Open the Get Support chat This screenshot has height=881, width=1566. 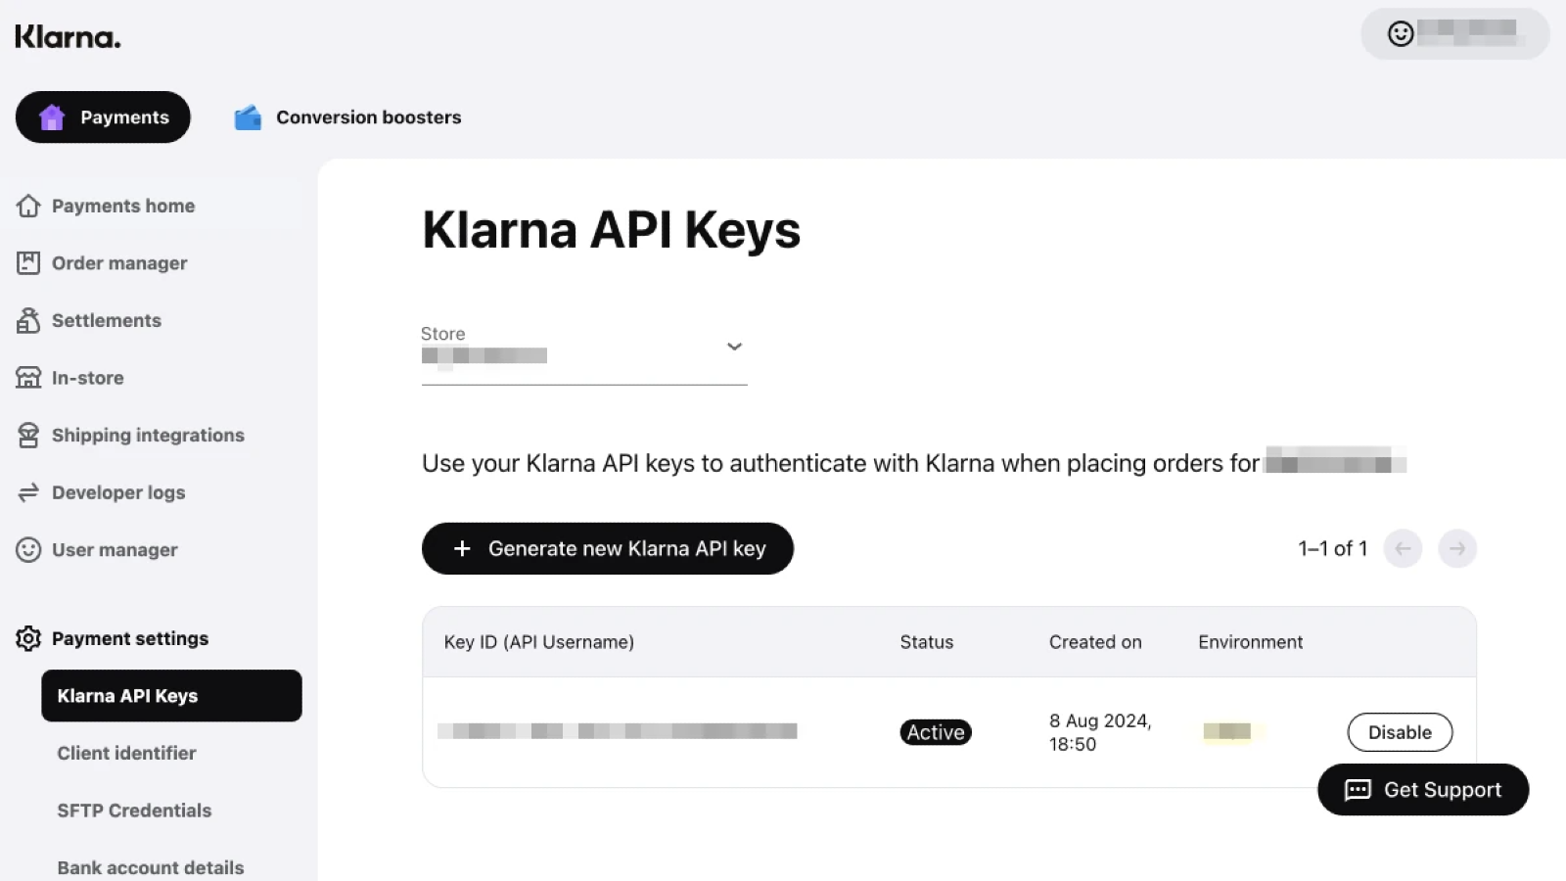tap(1423, 790)
